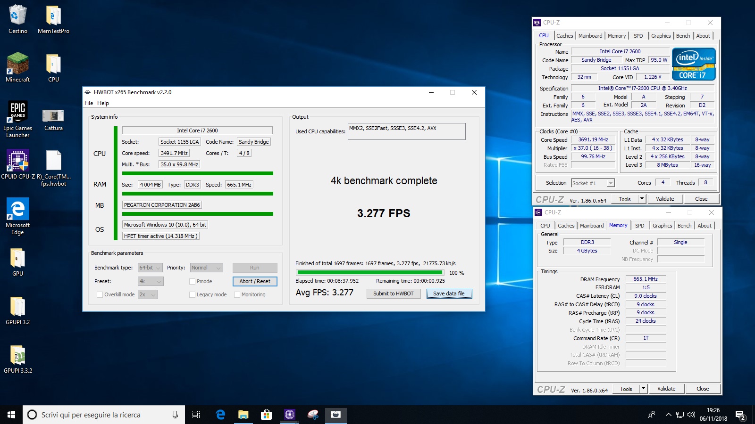The width and height of the screenshot is (755, 424).
Task: Click the Cortana microphone icon
Action: click(x=175, y=415)
